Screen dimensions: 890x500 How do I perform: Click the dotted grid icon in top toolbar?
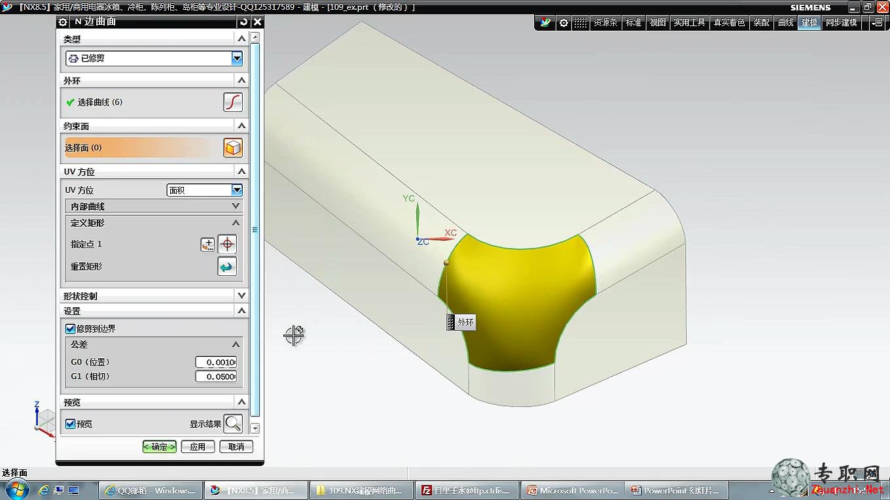pos(580,22)
